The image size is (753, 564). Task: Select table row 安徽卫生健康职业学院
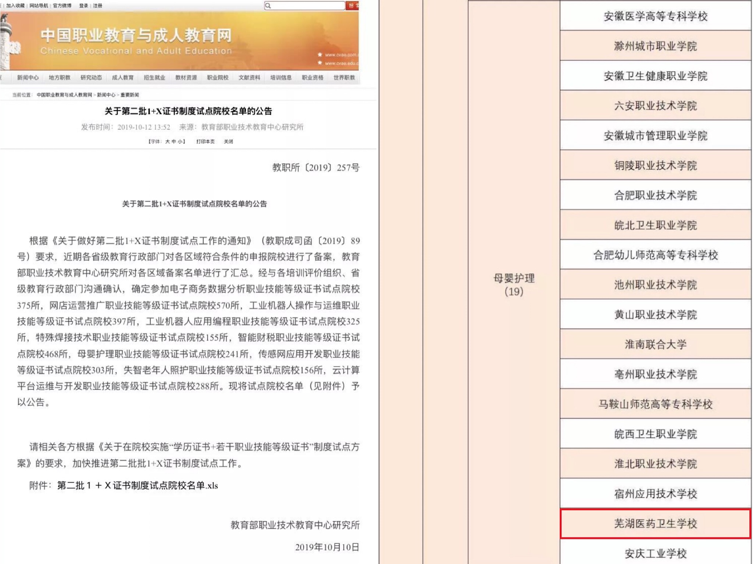click(x=656, y=76)
